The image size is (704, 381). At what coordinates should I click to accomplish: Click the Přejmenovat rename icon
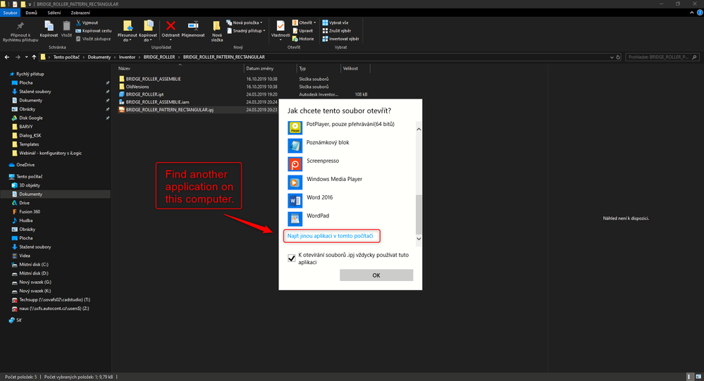click(x=193, y=25)
